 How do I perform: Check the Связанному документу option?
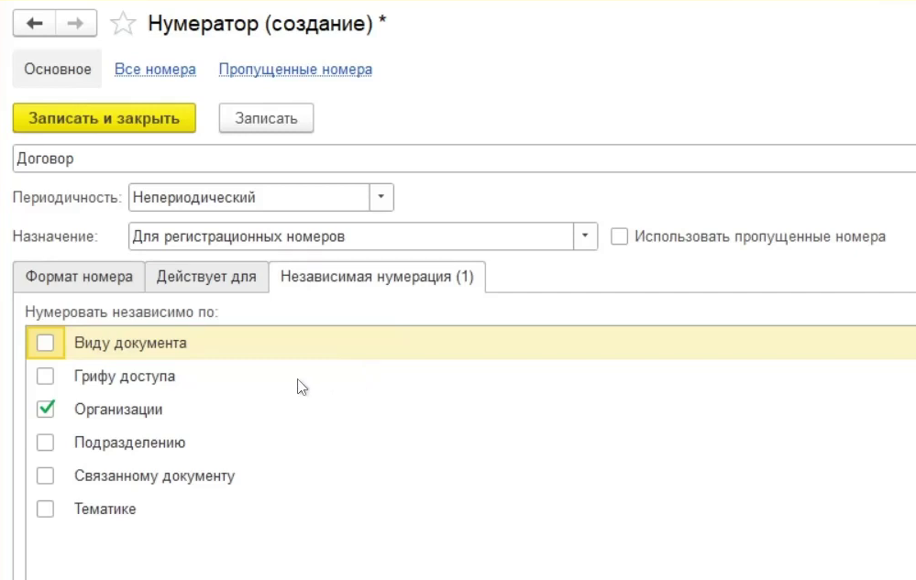click(45, 476)
